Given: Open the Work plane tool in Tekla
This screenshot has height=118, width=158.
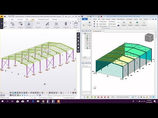Looking at the screenshot, I should [57, 25].
